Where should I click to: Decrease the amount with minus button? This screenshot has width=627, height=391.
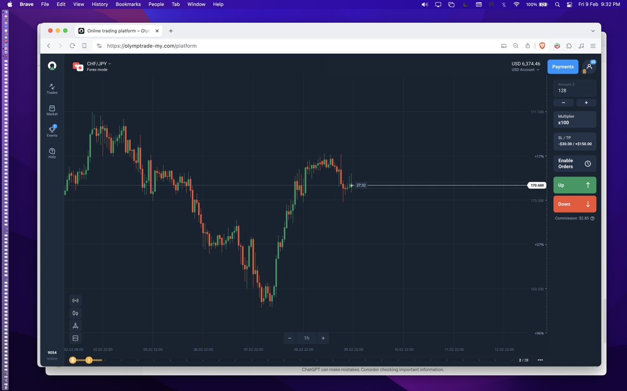click(563, 103)
